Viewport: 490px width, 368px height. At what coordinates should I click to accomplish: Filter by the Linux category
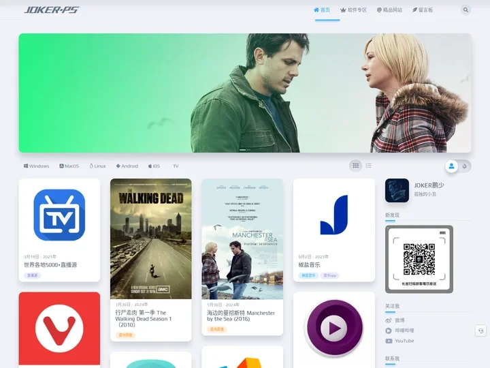pos(98,166)
